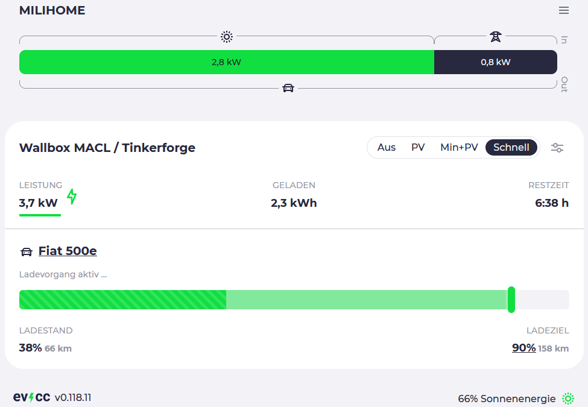Click the 6:38 h Restzeit value
588x407 pixels.
coord(552,203)
